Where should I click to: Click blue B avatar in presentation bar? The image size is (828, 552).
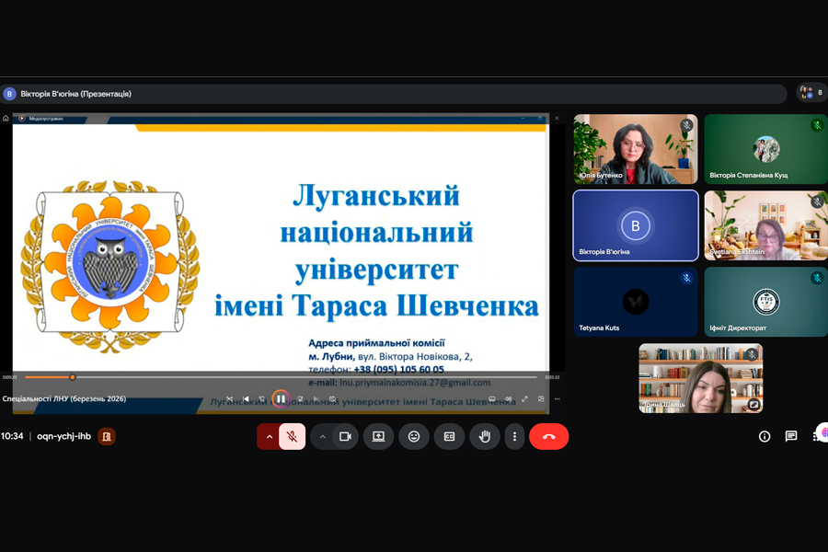tap(9, 94)
